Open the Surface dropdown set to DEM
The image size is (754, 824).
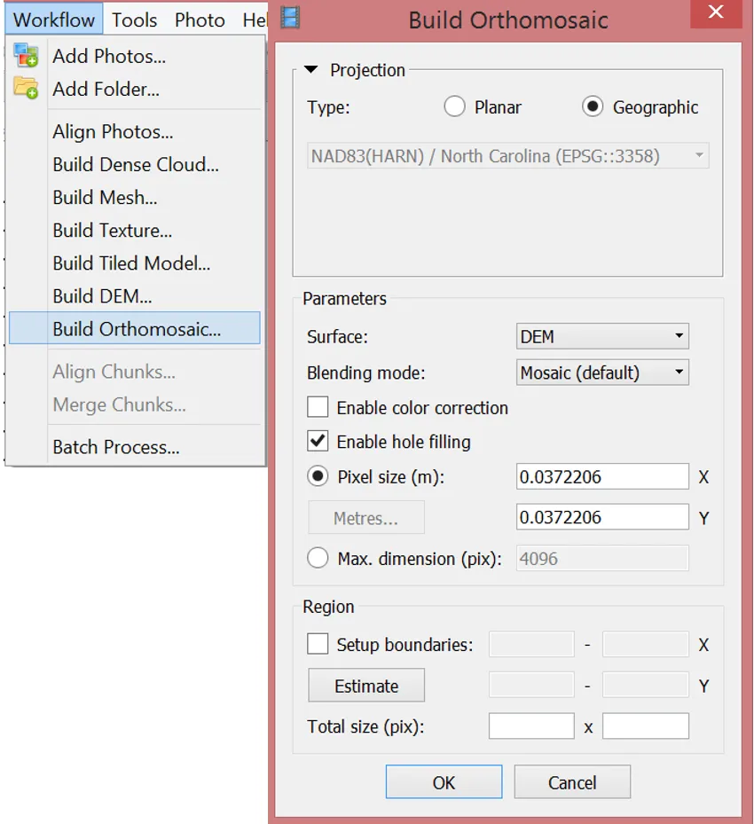pyautogui.click(x=602, y=337)
